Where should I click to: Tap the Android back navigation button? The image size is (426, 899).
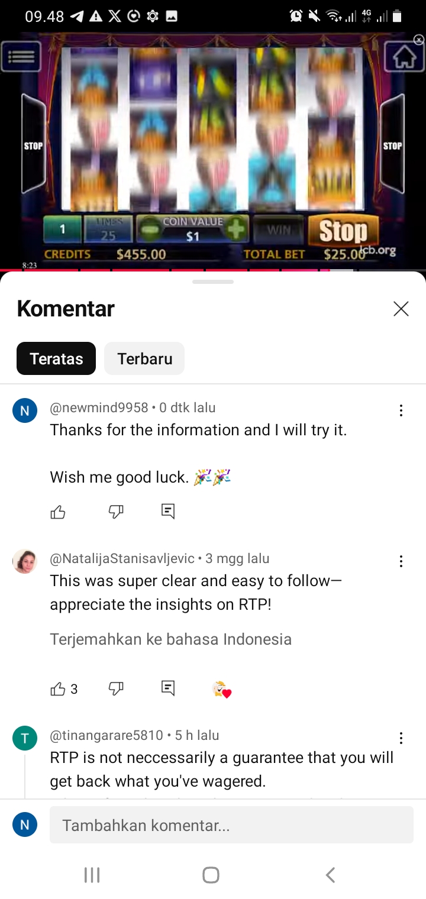click(331, 875)
